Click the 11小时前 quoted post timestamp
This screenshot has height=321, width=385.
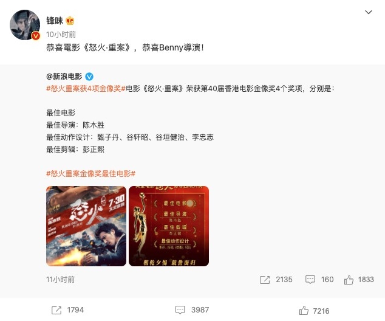coord(60,280)
